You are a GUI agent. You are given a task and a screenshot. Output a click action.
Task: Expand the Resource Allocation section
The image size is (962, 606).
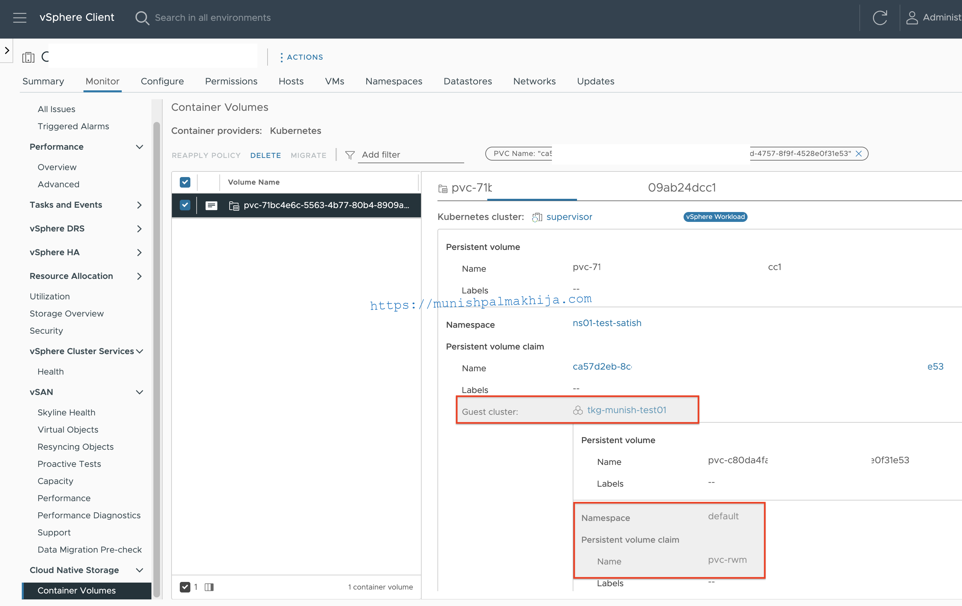140,276
